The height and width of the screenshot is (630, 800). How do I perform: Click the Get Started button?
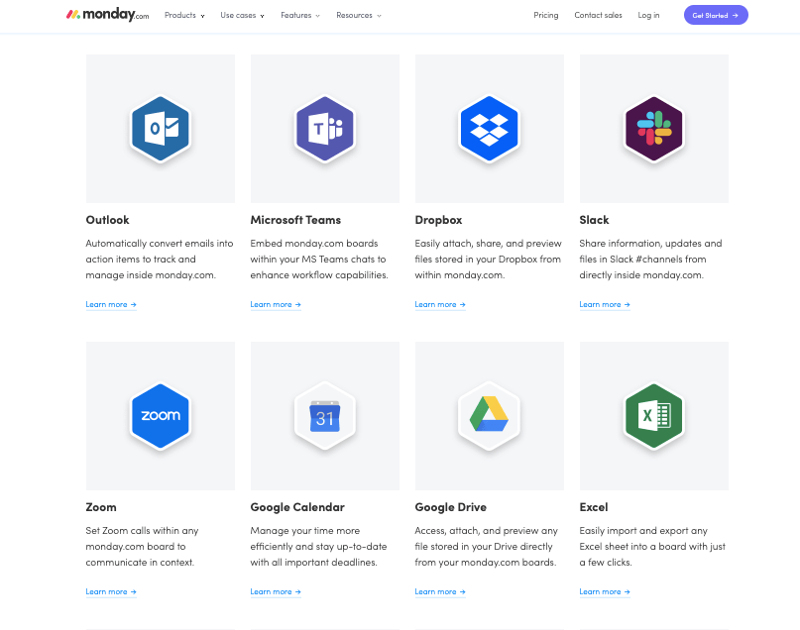[716, 15]
